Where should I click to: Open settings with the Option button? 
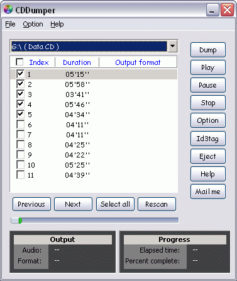tap(208, 120)
